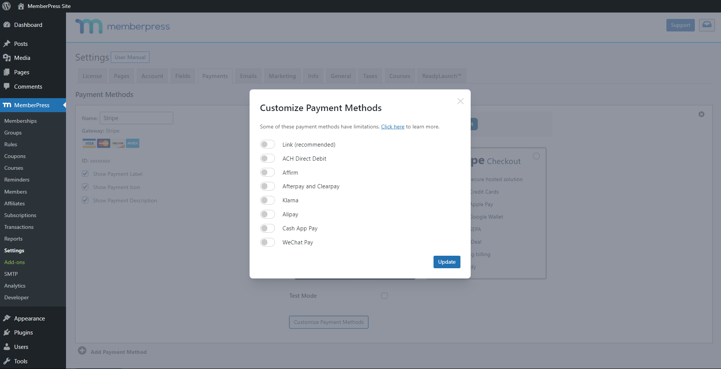The image size is (721, 369).
Task: Open the 'Click here' limitations link
Action: point(393,127)
